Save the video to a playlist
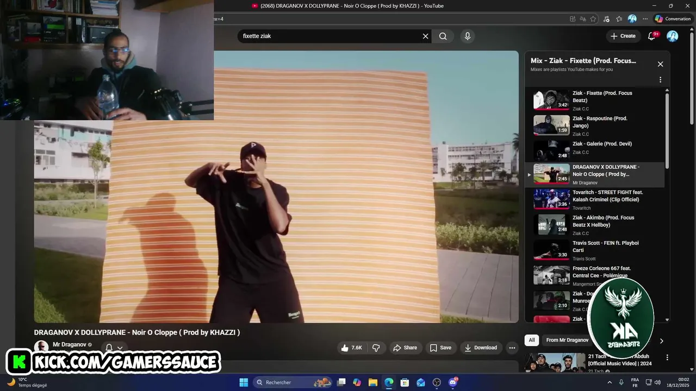The width and height of the screenshot is (696, 391). pyautogui.click(x=440, y=348)
